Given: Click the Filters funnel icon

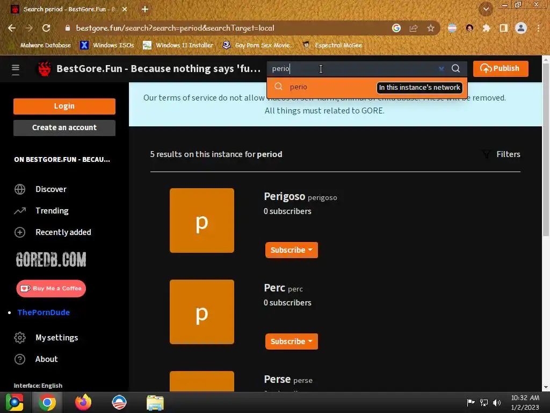Looking at the screenshot, I should point(486,154).
